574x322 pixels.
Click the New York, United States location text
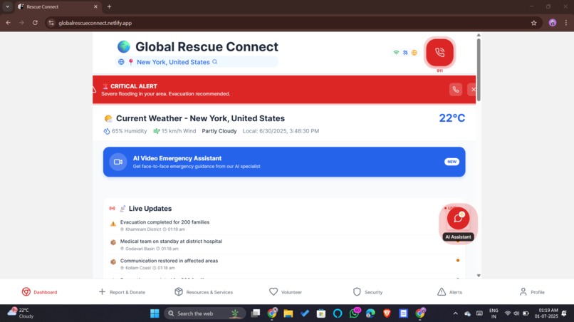tap(173, 62)
